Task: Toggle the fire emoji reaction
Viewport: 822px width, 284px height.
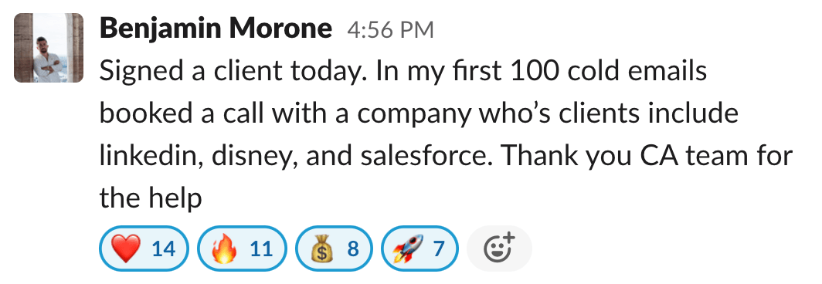Action: (x=243, y=248)
